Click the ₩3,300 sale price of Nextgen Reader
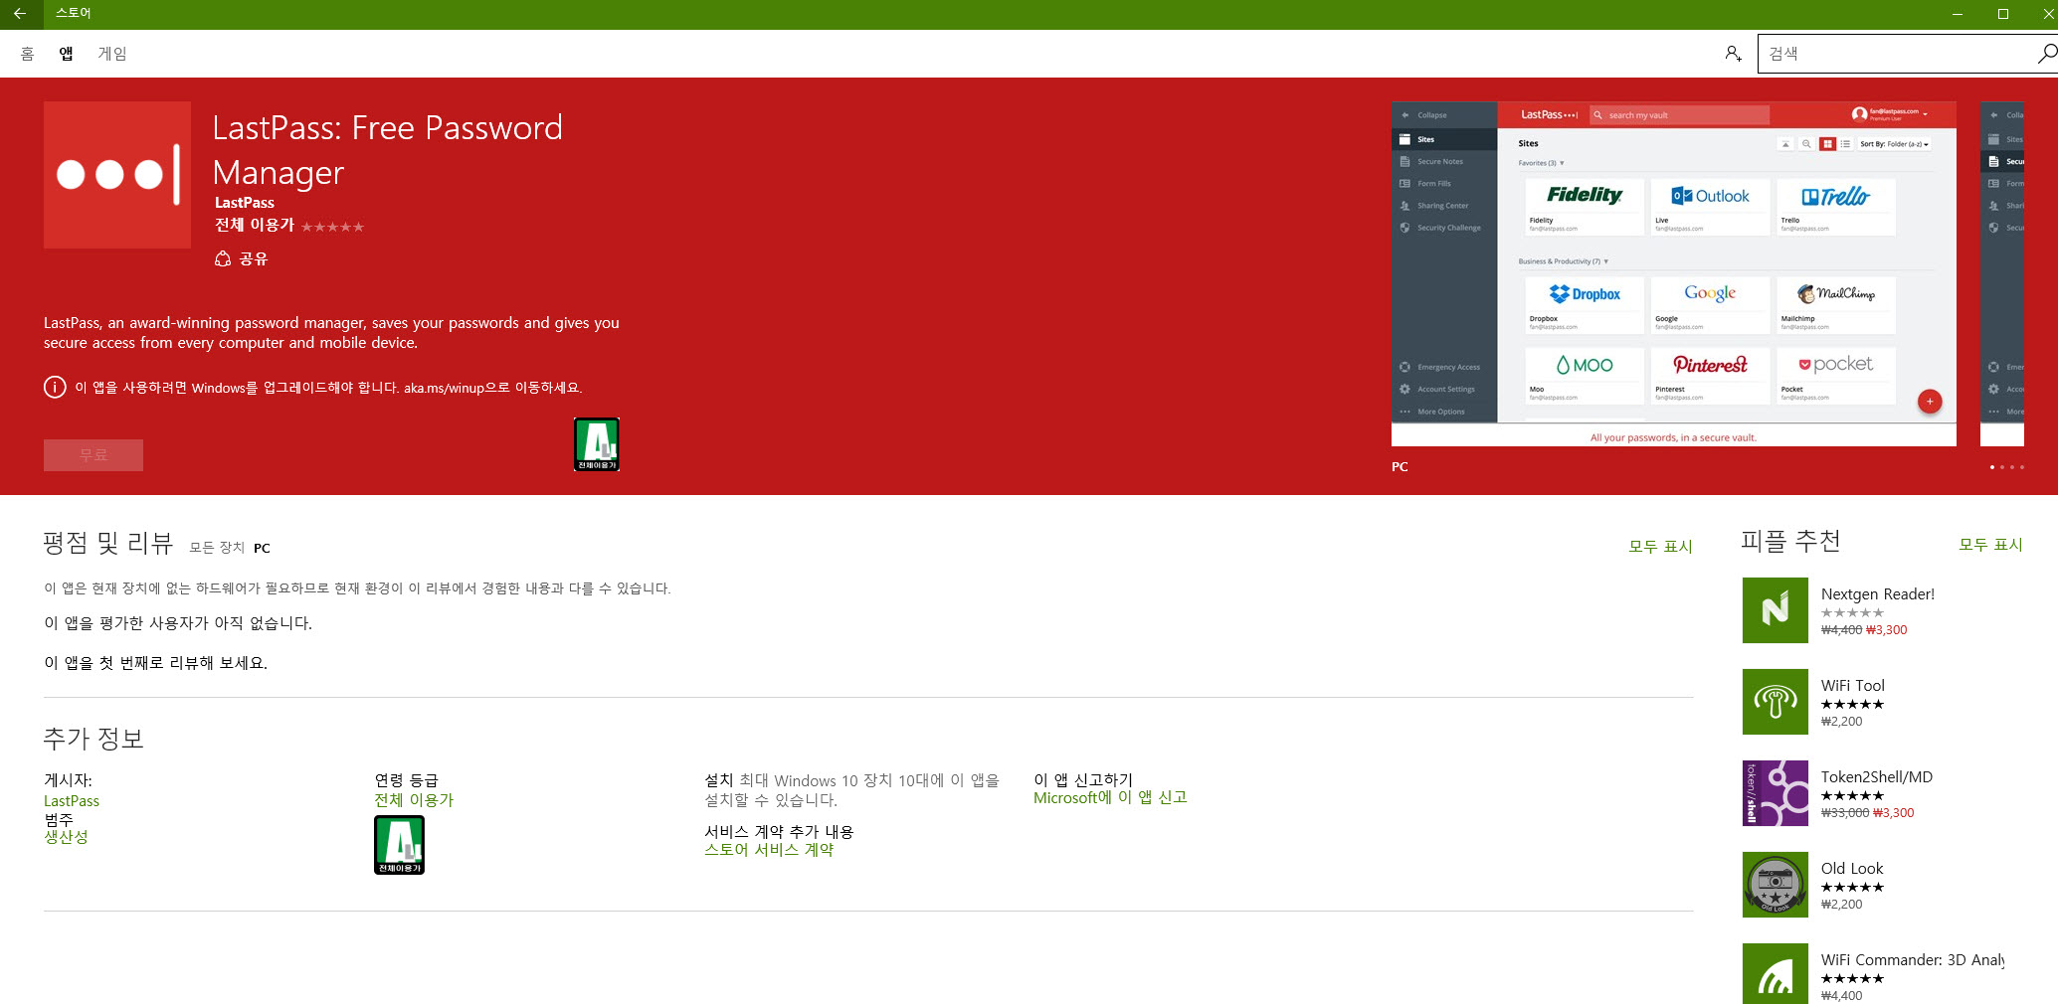2058x1004 pixels. click(x=1887, y=630)
